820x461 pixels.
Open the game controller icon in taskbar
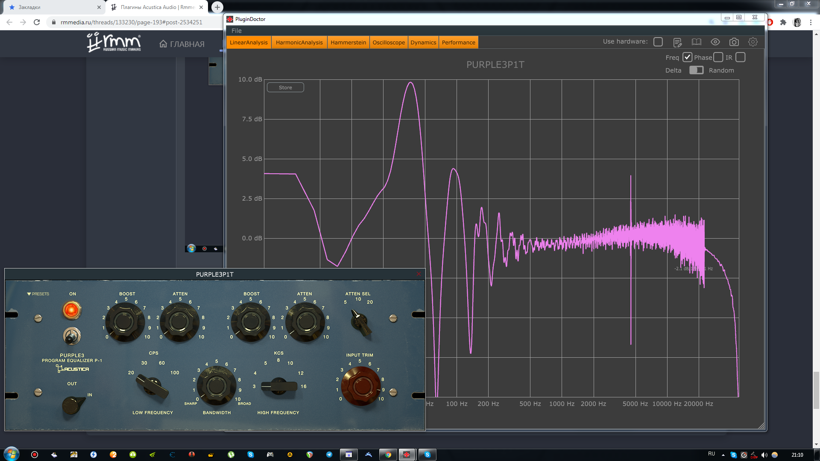click(270, 455)
